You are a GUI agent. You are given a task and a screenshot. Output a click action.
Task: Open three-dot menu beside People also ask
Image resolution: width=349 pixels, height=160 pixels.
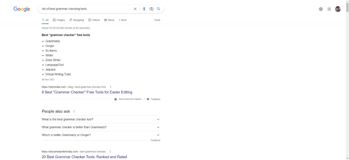(74, 111)
